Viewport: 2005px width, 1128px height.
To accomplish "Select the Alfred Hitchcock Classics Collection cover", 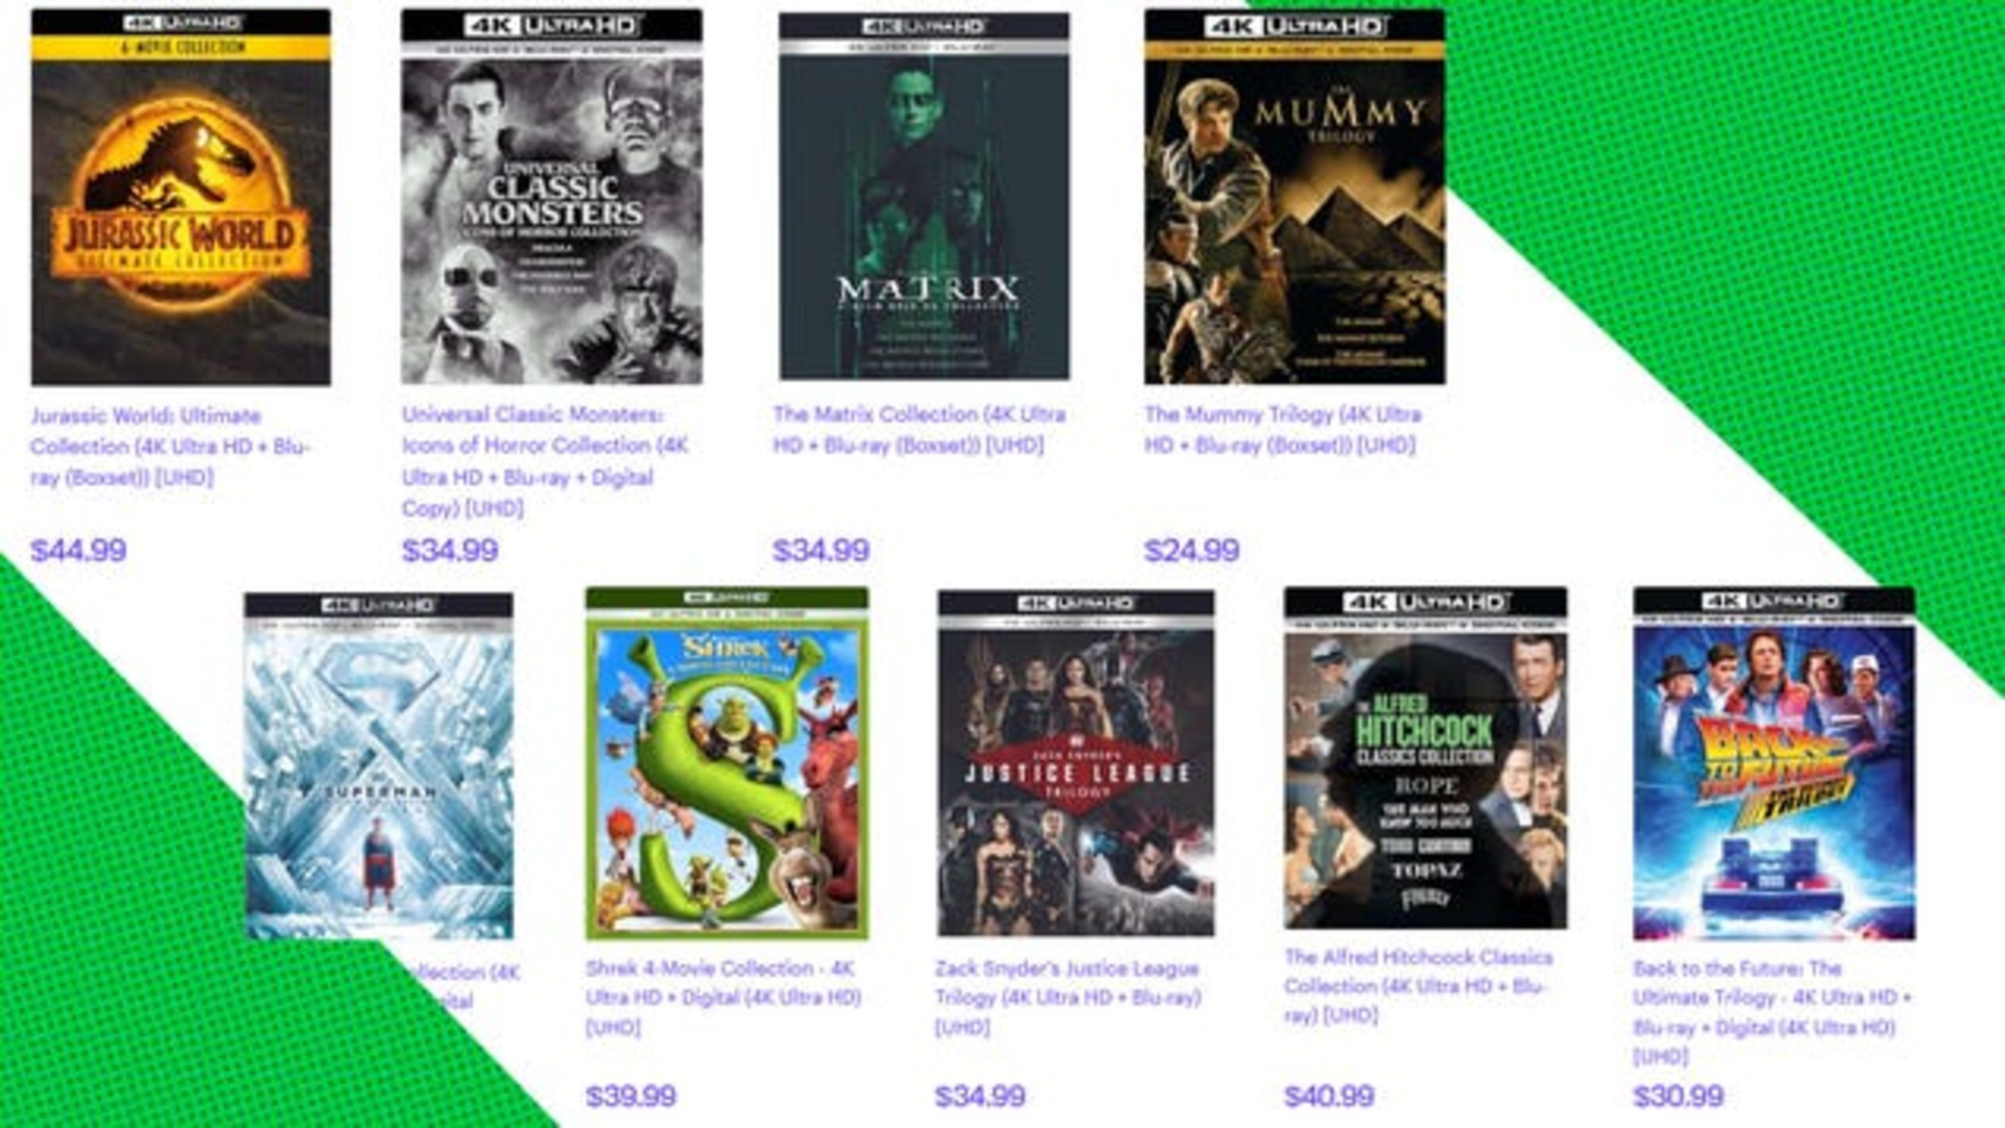I will pyautogui.click(x=1425, y=758).
